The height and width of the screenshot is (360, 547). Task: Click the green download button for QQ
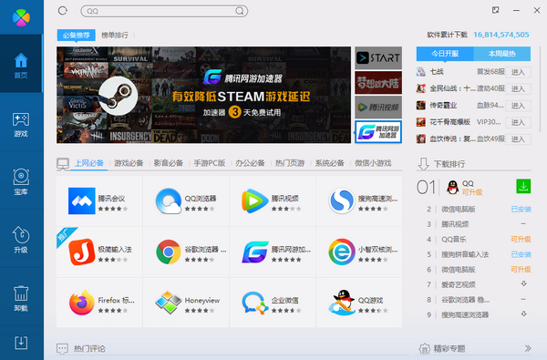tap(523, 186)
